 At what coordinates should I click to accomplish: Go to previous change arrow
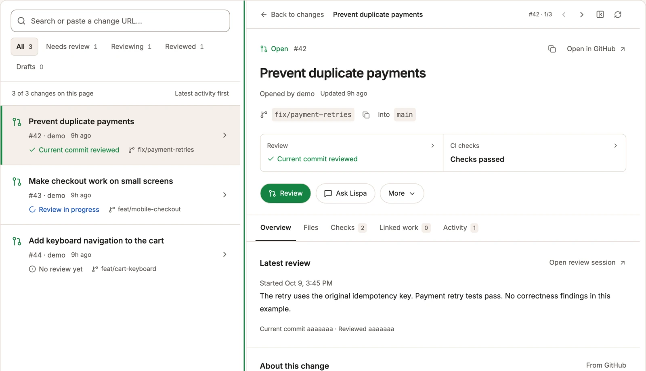pyautogui.click(x=564, y=15)
